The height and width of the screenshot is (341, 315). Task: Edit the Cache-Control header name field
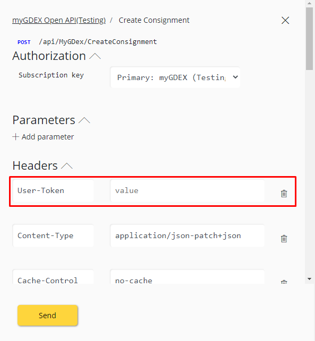[53, 277]
